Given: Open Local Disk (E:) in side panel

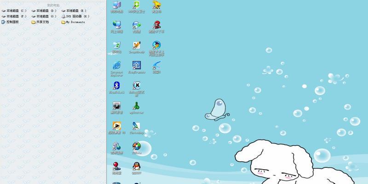Looking at the screenshot, I should (74, 11).
